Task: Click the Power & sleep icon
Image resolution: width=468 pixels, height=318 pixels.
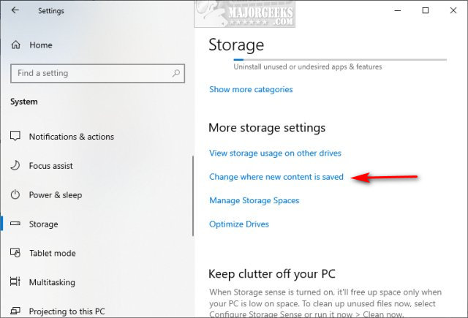Action: point(15,195)
